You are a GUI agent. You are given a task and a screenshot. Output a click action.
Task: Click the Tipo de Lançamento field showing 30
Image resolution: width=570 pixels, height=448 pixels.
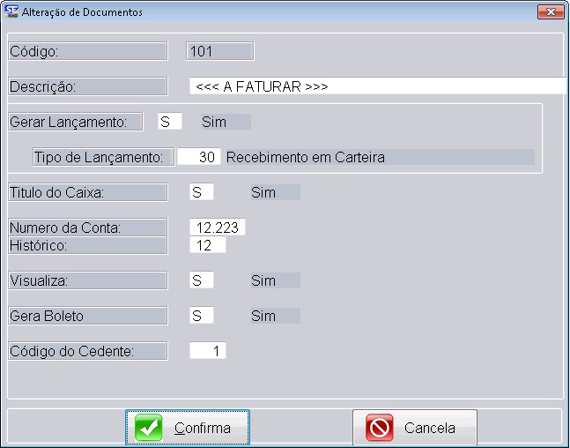pyautogui.click(x=198, y=157)
